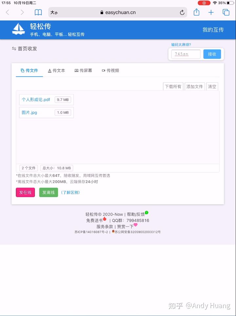Viewport: 236px width, 316px height.
Task: Click the 苏ICP备14016087号-2 link
Action: point(91,232)
